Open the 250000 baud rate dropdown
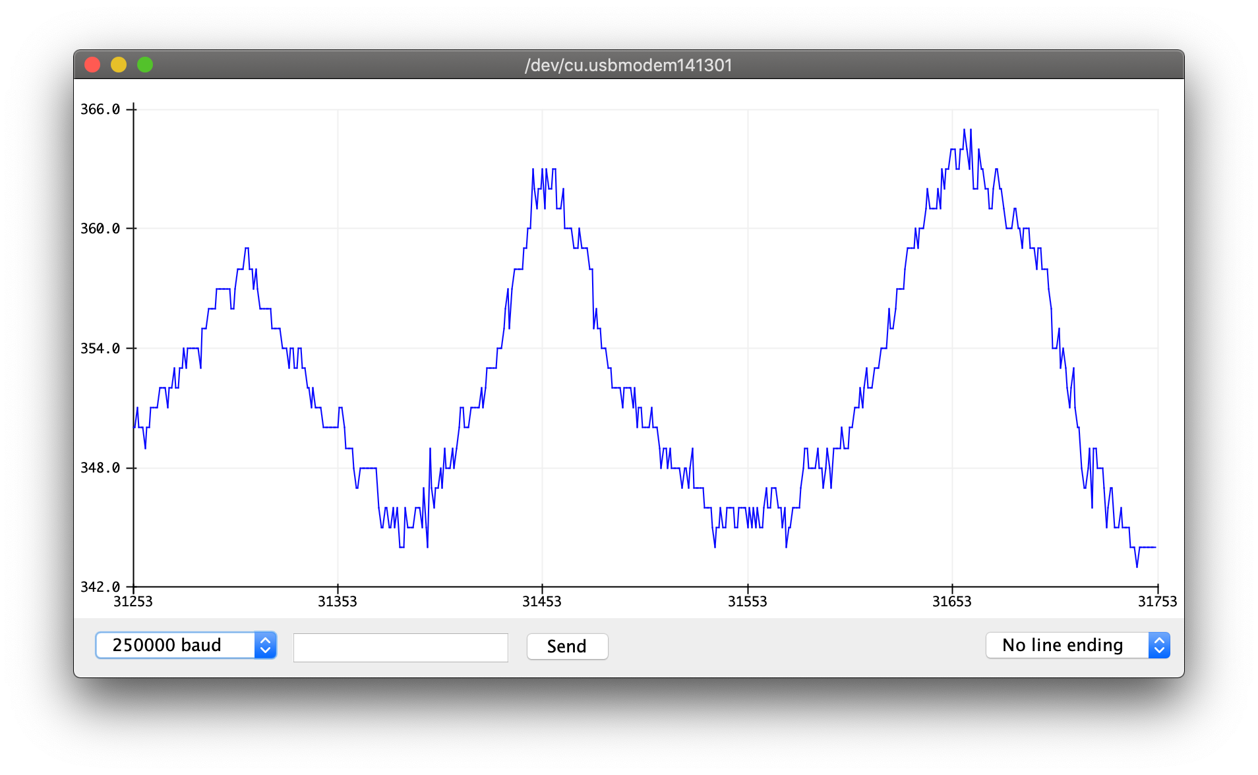The height and width of the screenshot is (775, 1258). pyautogui.click(x=186, y=645)
